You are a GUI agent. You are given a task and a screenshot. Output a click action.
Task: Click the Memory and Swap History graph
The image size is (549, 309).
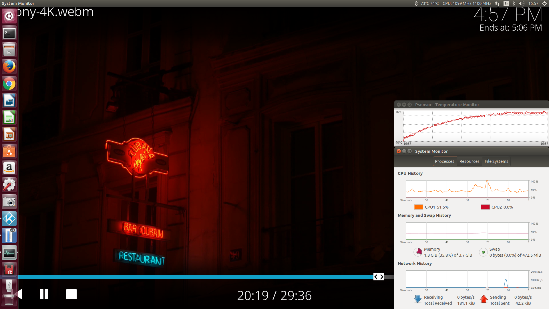coord(467,231)
